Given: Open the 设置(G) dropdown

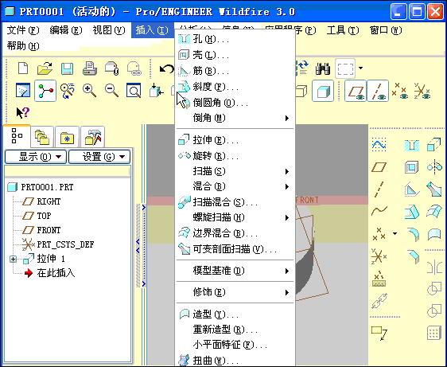Looking at the screenshot, I should 99,157.
